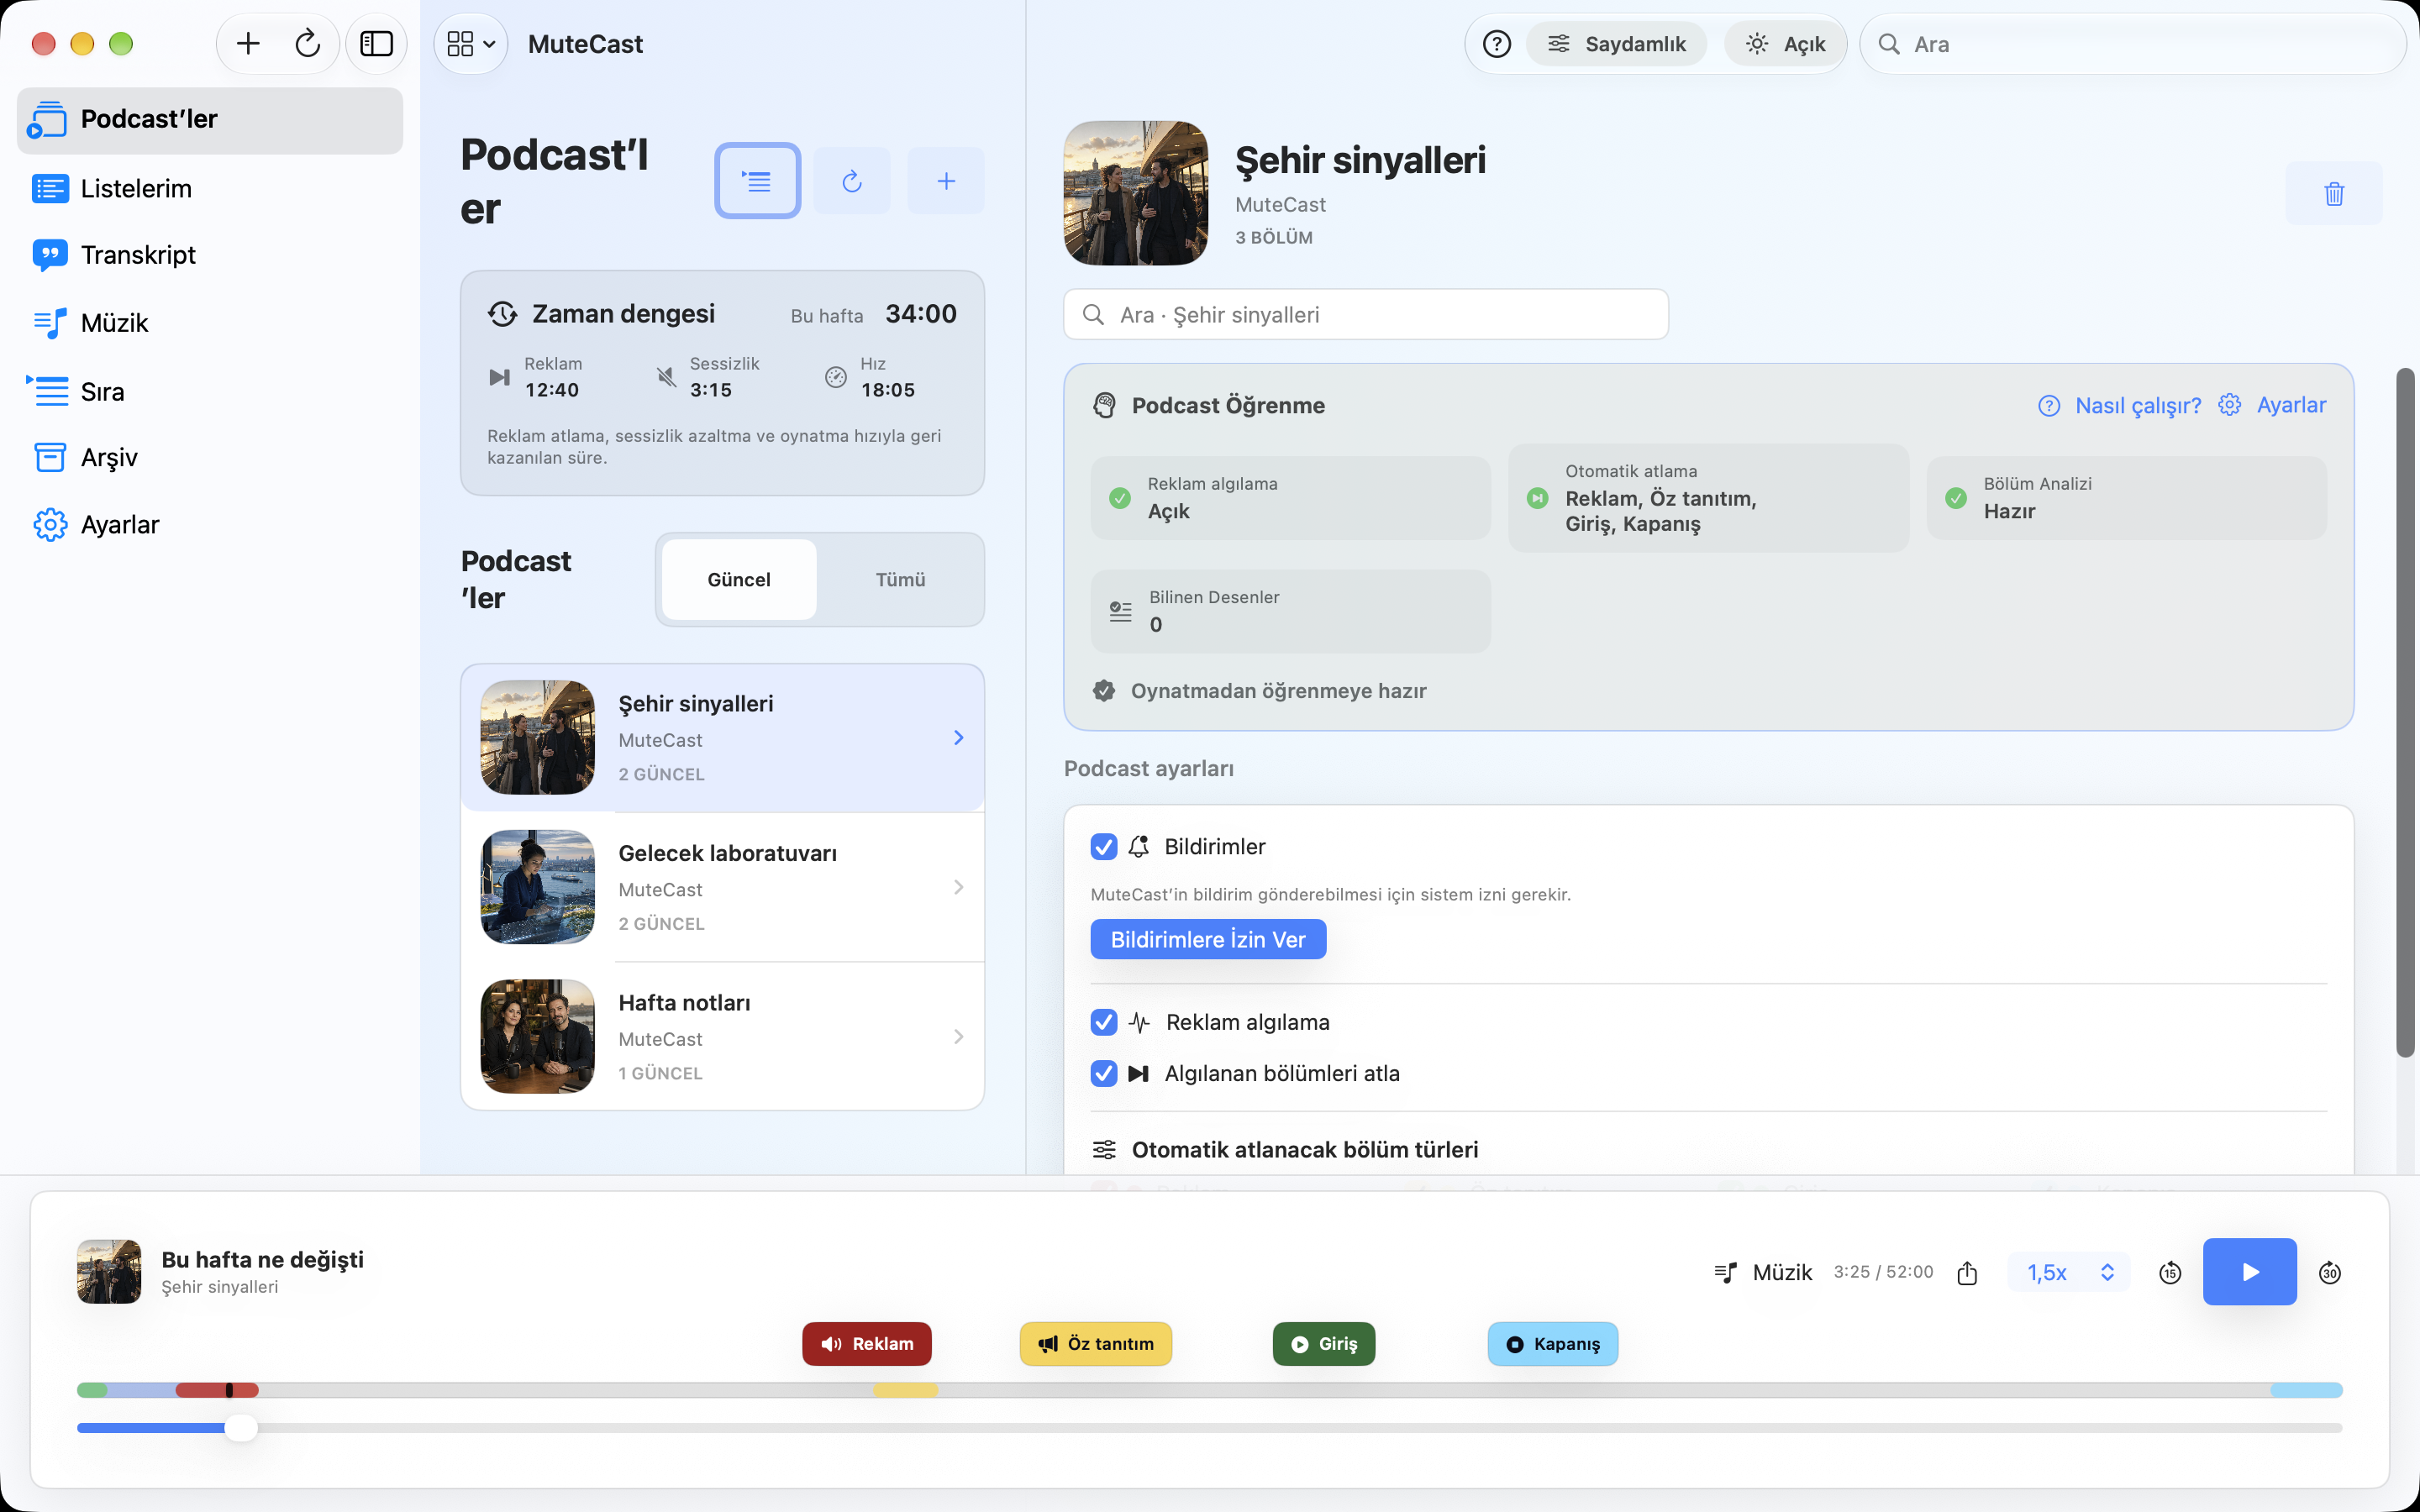This screenshot has width=2420, height=1512.
Task: Click the yellow Öz tanıtım tag
Action: pyautogui.click(x=1096, y=1344)
